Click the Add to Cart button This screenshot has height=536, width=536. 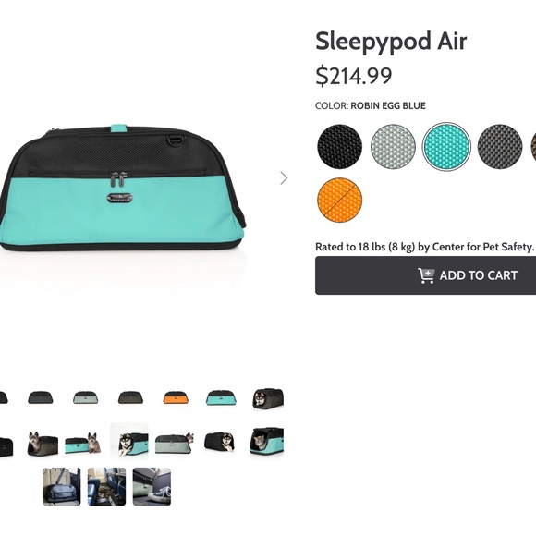tap(426, 275)
